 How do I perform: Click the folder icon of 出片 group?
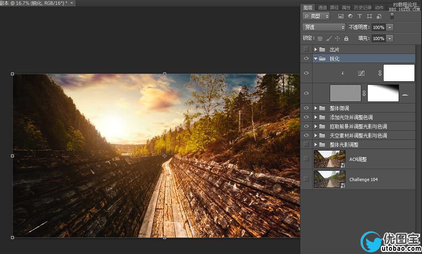(322, 50)
